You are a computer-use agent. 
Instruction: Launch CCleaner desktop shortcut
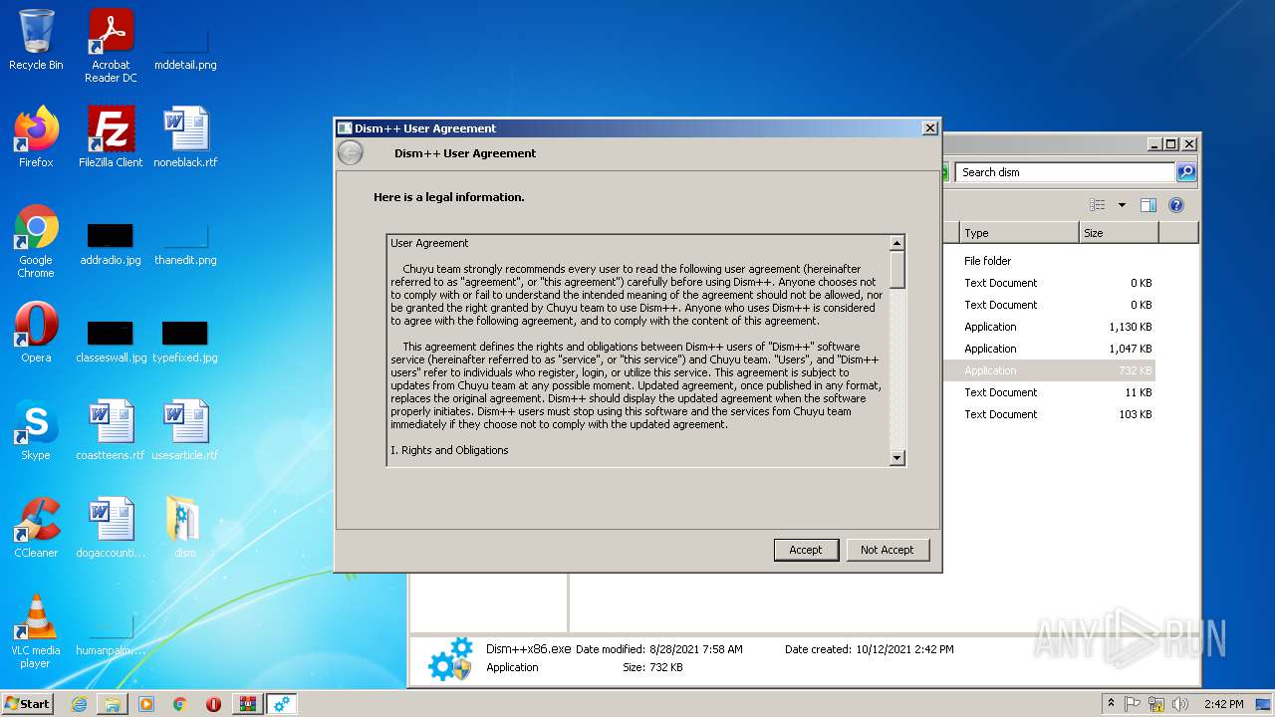tap(36, 528)
